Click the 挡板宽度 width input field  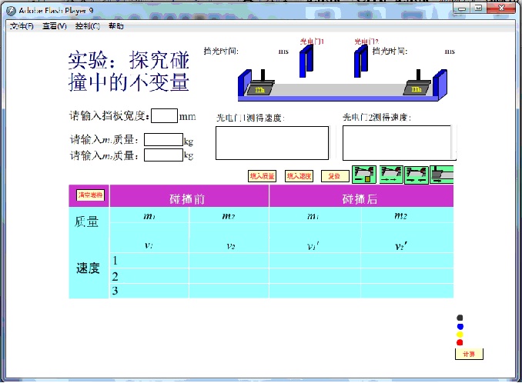pyautogui.click(x=164, y=116)
